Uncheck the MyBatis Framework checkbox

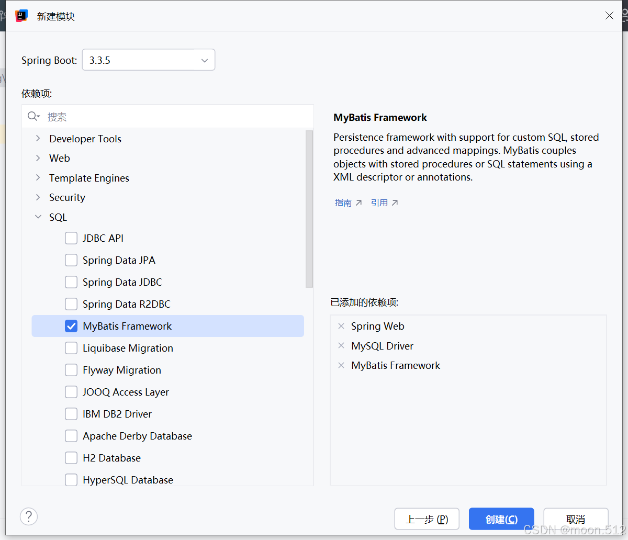[x=71, y=326]
